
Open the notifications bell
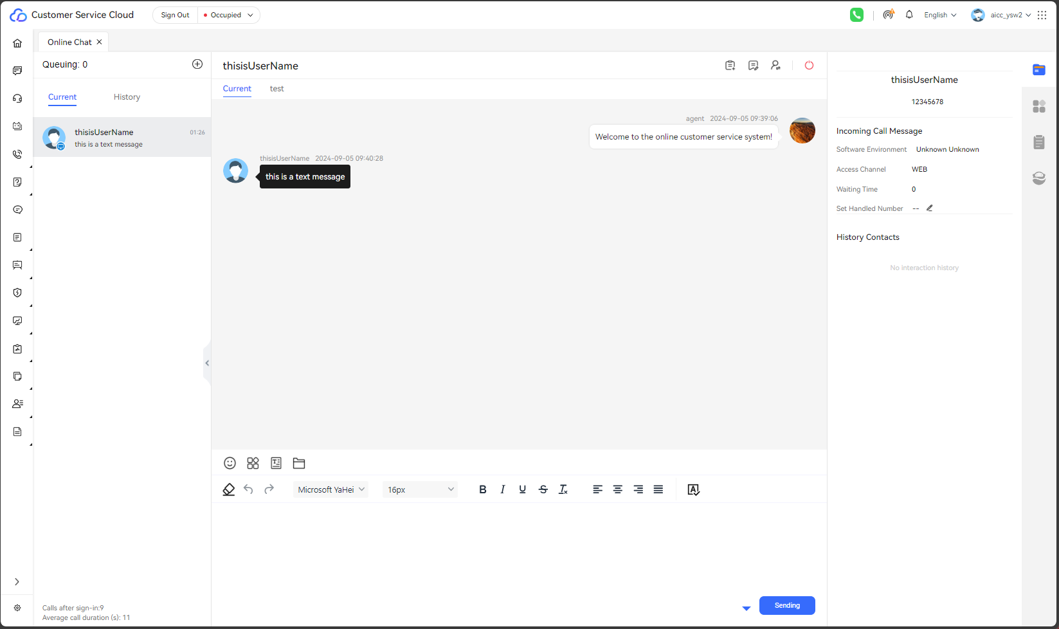[x=909, y=14]
